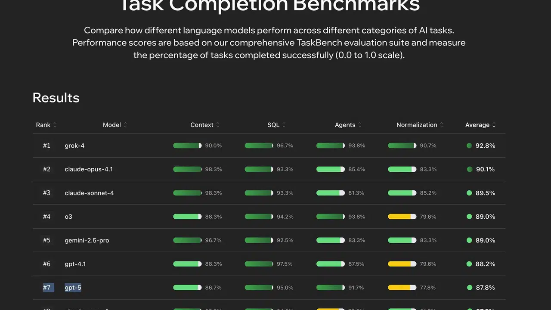Click green dot beside gpt-5 average 87.8%
The image size is (551, 310).
[469, 288]
